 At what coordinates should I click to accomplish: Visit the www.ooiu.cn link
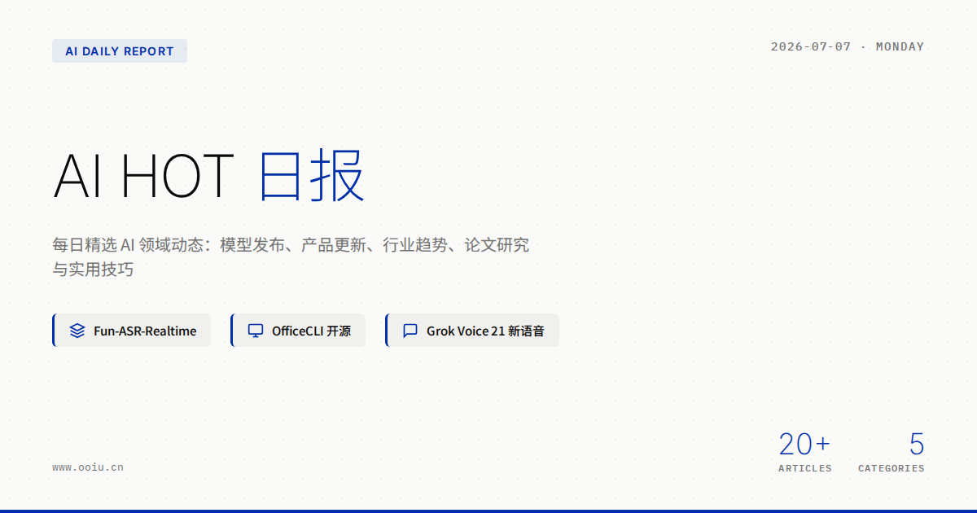88,467
